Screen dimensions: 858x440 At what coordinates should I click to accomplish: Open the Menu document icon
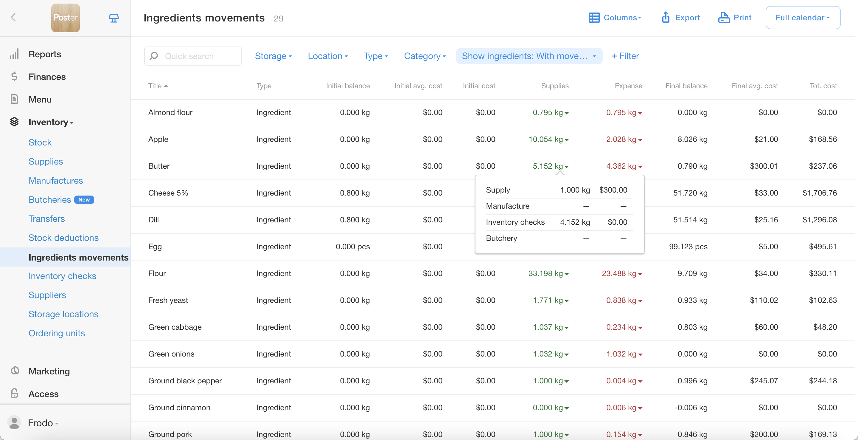(x=14, y=99)
